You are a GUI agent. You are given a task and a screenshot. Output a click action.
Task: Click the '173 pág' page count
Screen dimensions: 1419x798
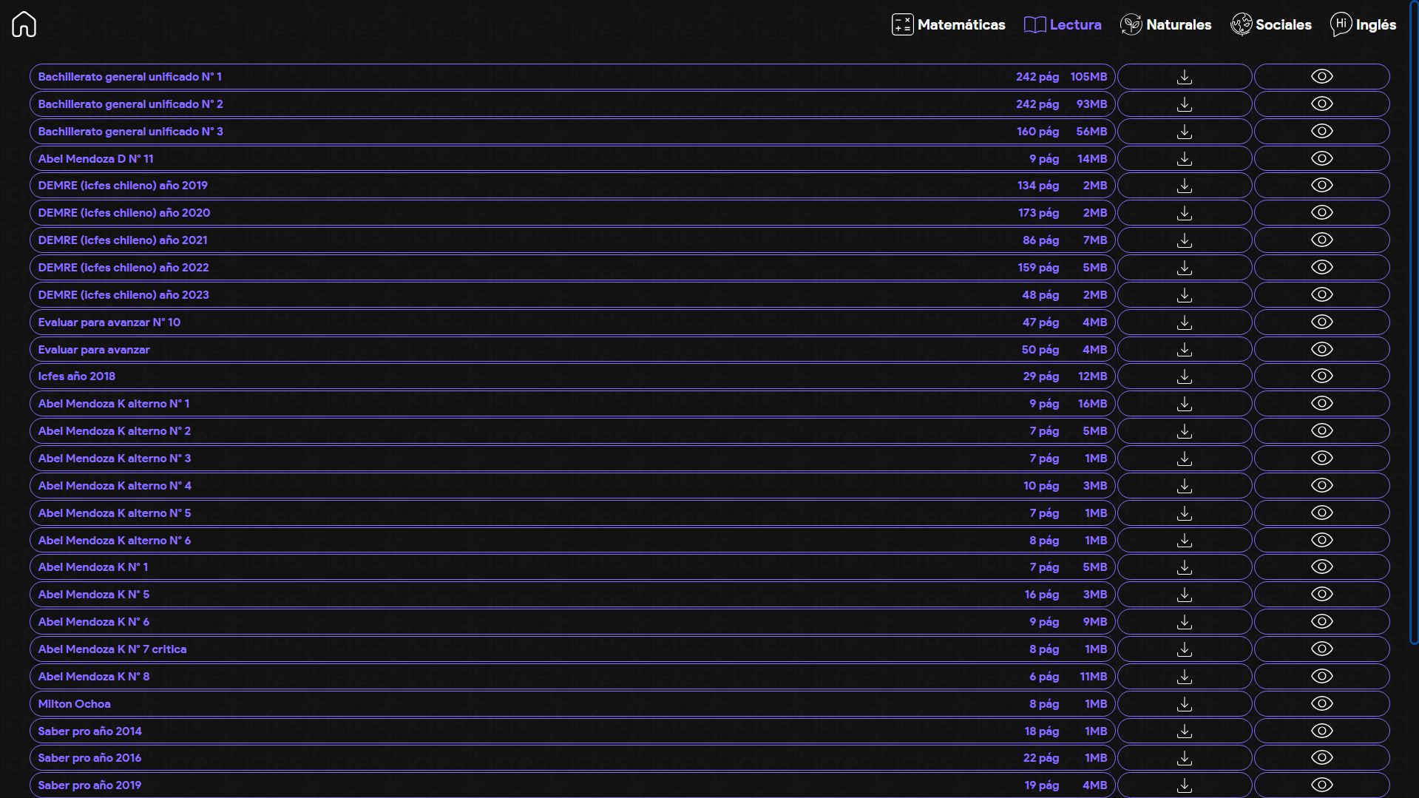tap(1038, 213)
